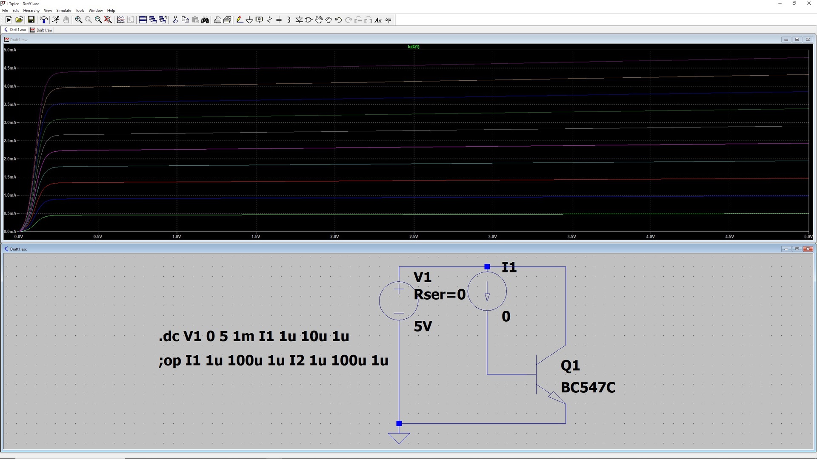Select the Resistor component icon
Screen dimensions: 817x459
(269, 20)
